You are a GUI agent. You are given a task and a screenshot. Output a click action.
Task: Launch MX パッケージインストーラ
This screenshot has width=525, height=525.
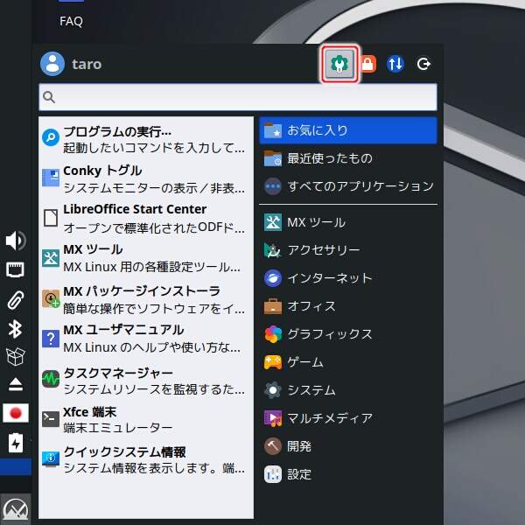click(145, 298)
